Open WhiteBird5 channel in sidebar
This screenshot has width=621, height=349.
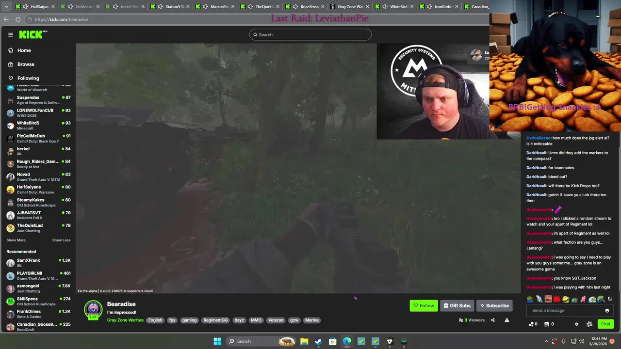pos(38,126)
